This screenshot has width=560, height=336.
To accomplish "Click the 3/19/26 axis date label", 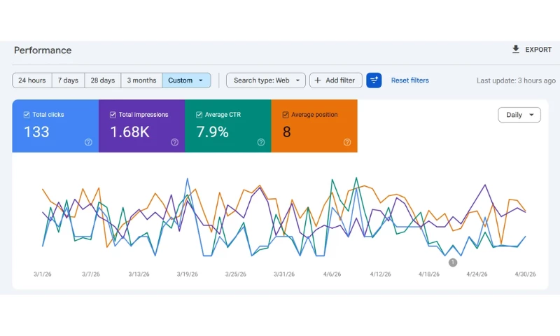I will click(187, 274).
